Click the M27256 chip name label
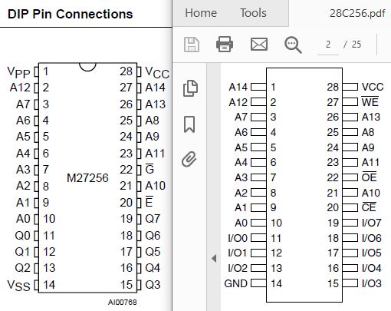Image resolution: width=391 pixels, height=311 pixels. (87, 178)
